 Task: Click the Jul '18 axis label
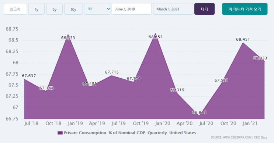pyautogui.click(x=31, y=124)
